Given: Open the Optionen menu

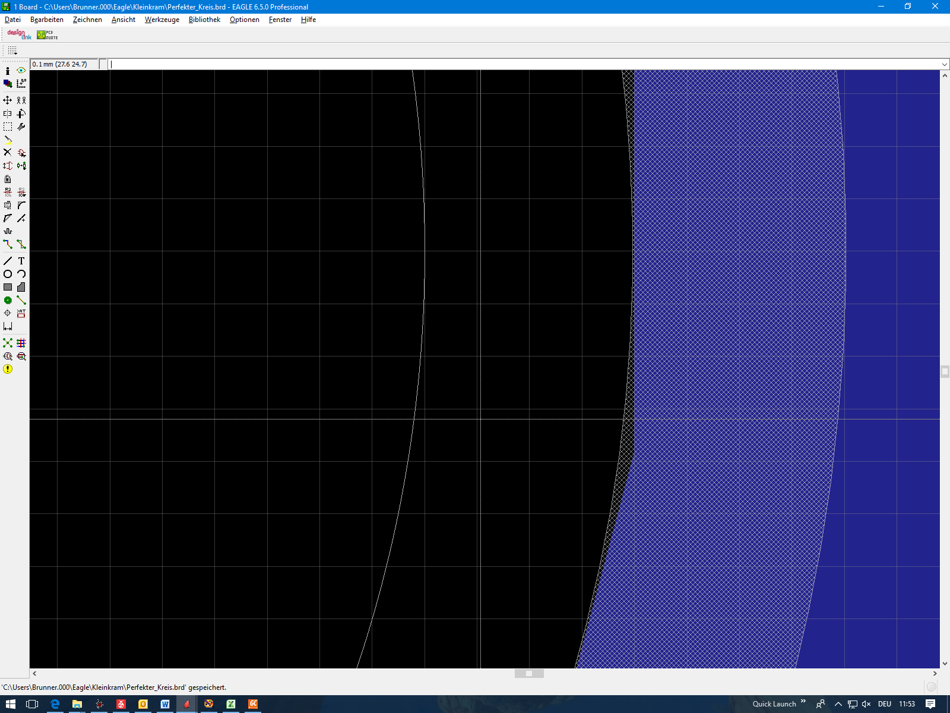Looking at the screenshot, I should (x=245, y=20).
